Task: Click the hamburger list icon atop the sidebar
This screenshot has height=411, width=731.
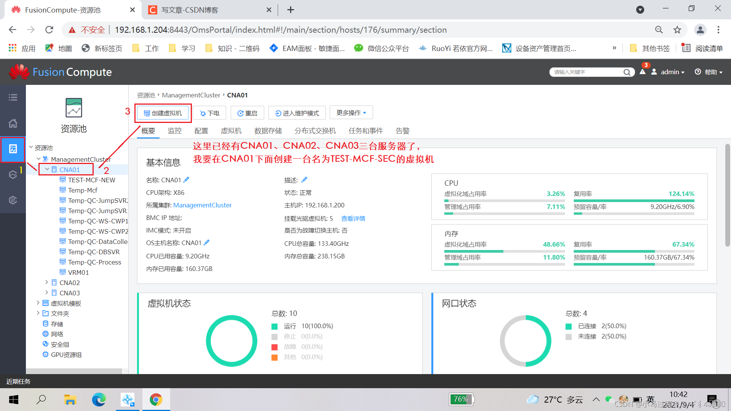Action: 13,97
